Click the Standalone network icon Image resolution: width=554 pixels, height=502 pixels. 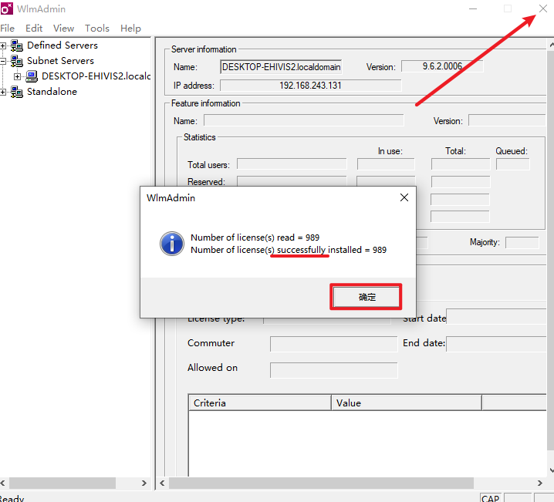(16, 92)
